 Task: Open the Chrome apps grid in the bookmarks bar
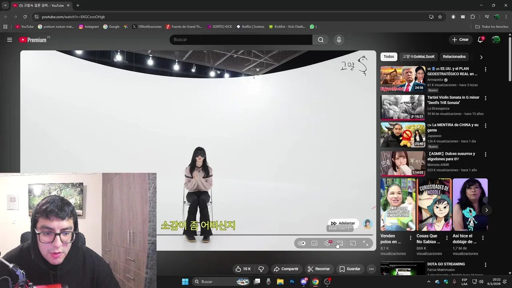point(5,26)
